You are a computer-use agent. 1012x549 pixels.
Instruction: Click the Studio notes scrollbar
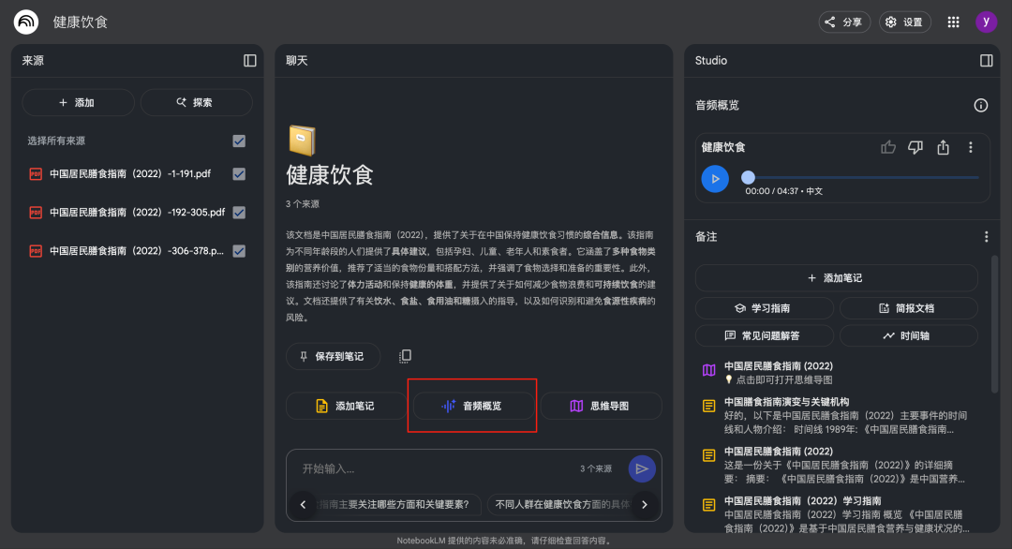994,324
